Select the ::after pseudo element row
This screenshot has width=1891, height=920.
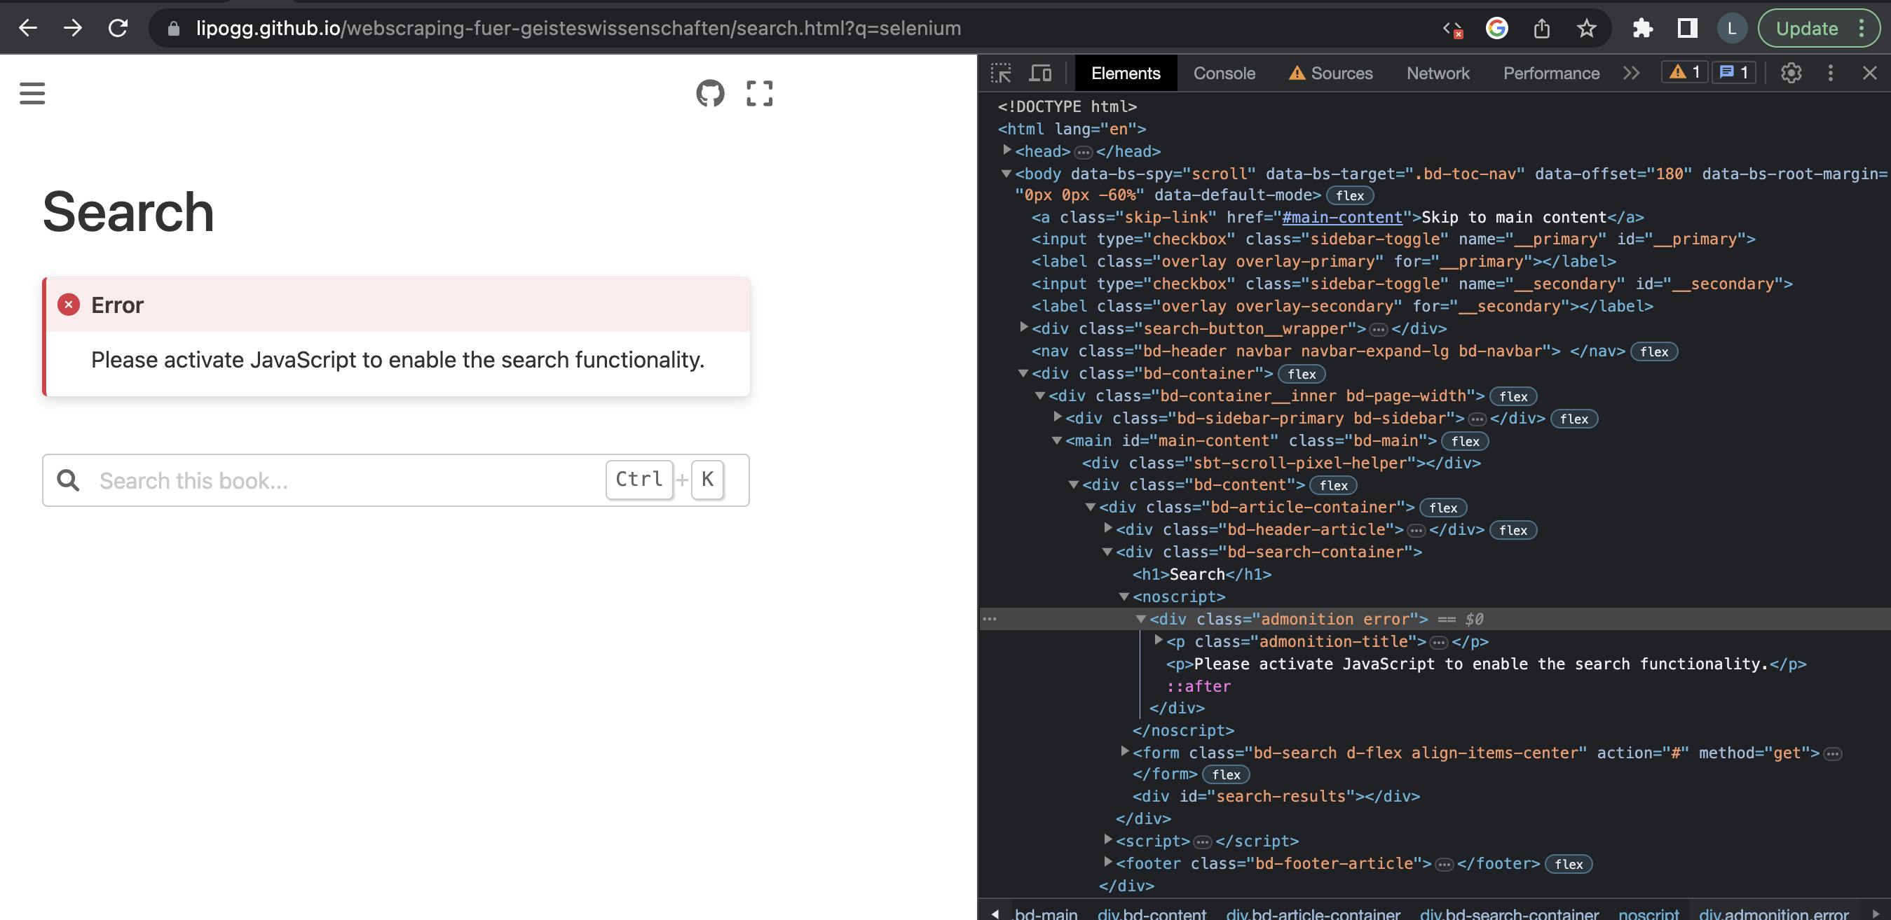pos(1198,686)
